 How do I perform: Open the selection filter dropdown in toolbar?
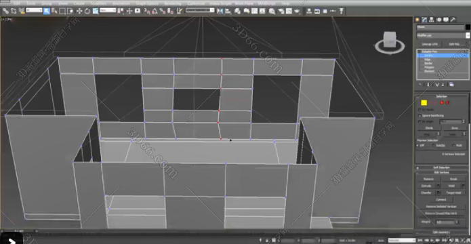click(x=34, y=10)
